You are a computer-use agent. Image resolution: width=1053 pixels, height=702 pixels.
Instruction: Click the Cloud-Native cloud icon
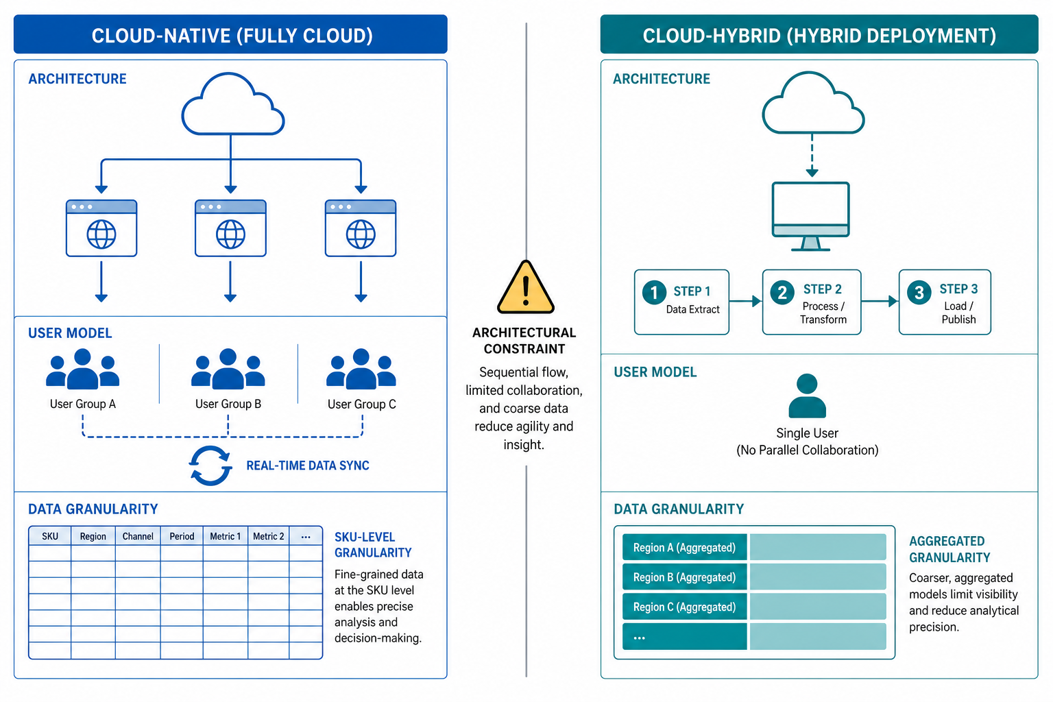[x=232, y=104]
